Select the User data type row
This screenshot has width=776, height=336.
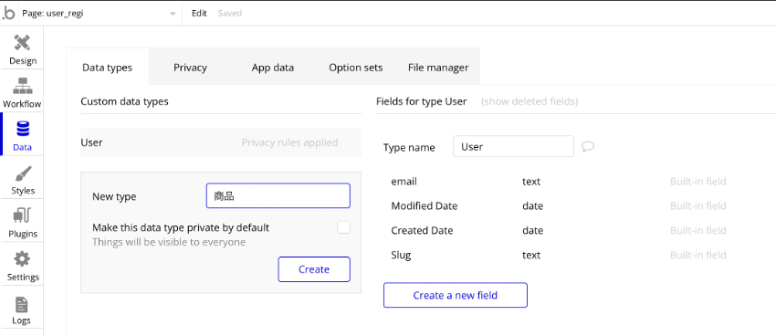(221, 142)
